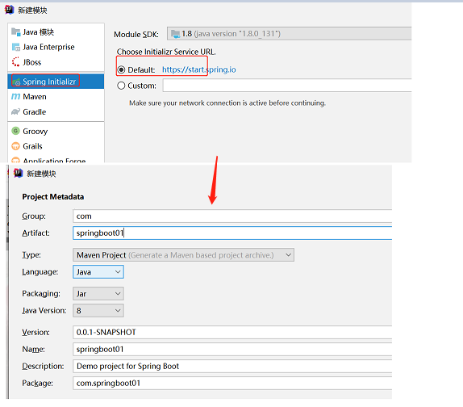Select JBoss module type
Image resolution: width=463 pixels, height=407 pixels.
coord(56,62)
